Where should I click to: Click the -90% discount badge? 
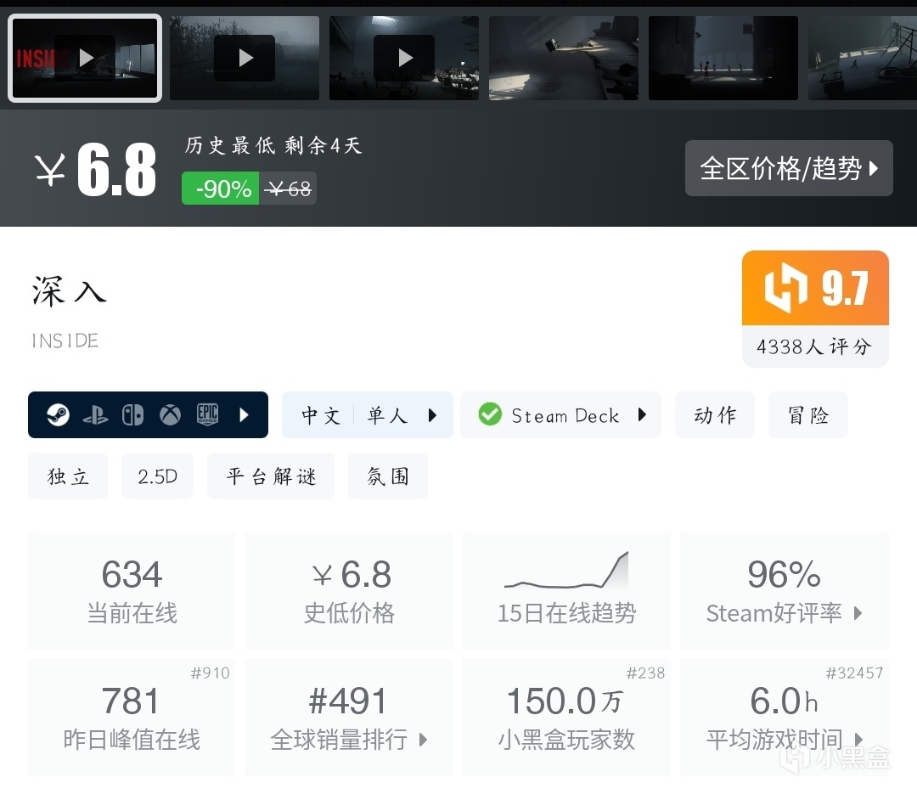pos(221,189)
